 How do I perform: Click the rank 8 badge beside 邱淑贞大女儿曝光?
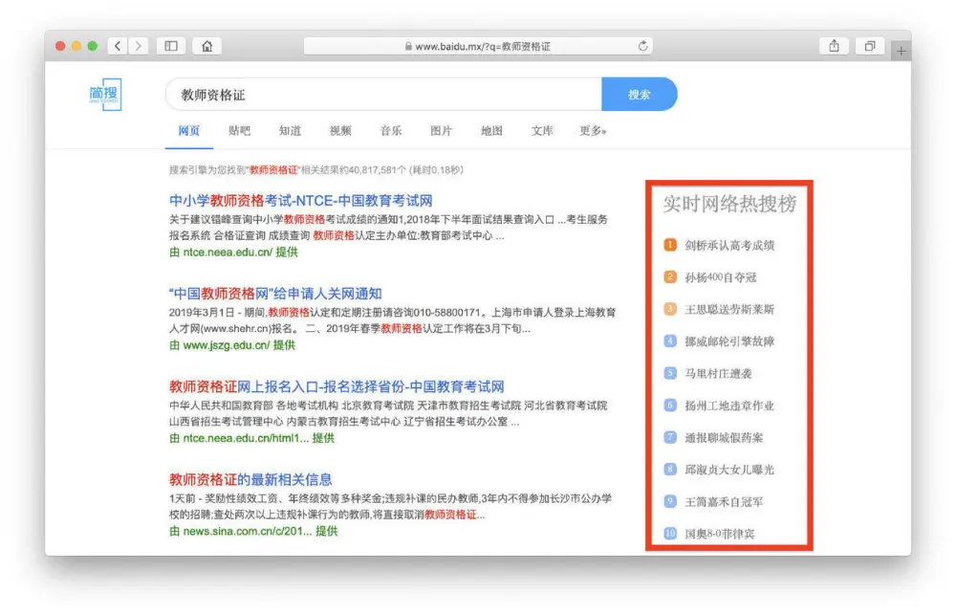pos(670,470)
